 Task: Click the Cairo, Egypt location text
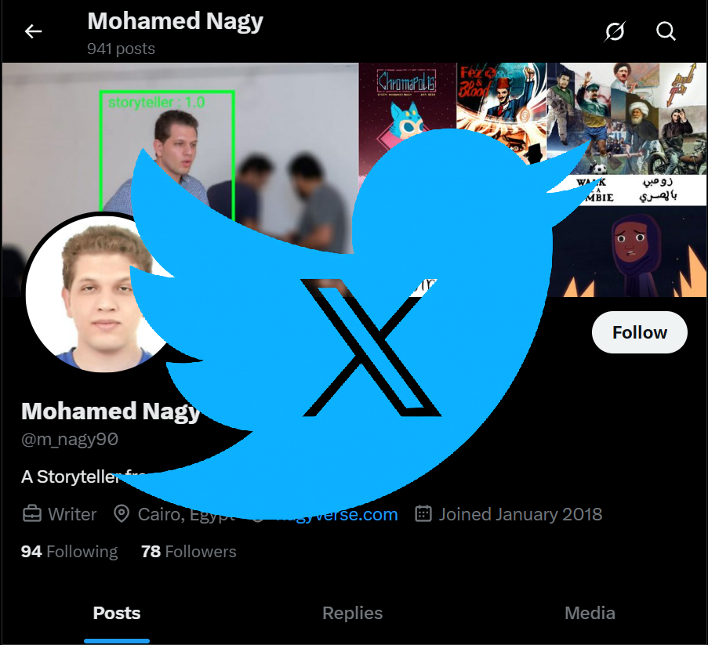coord(186,515)
